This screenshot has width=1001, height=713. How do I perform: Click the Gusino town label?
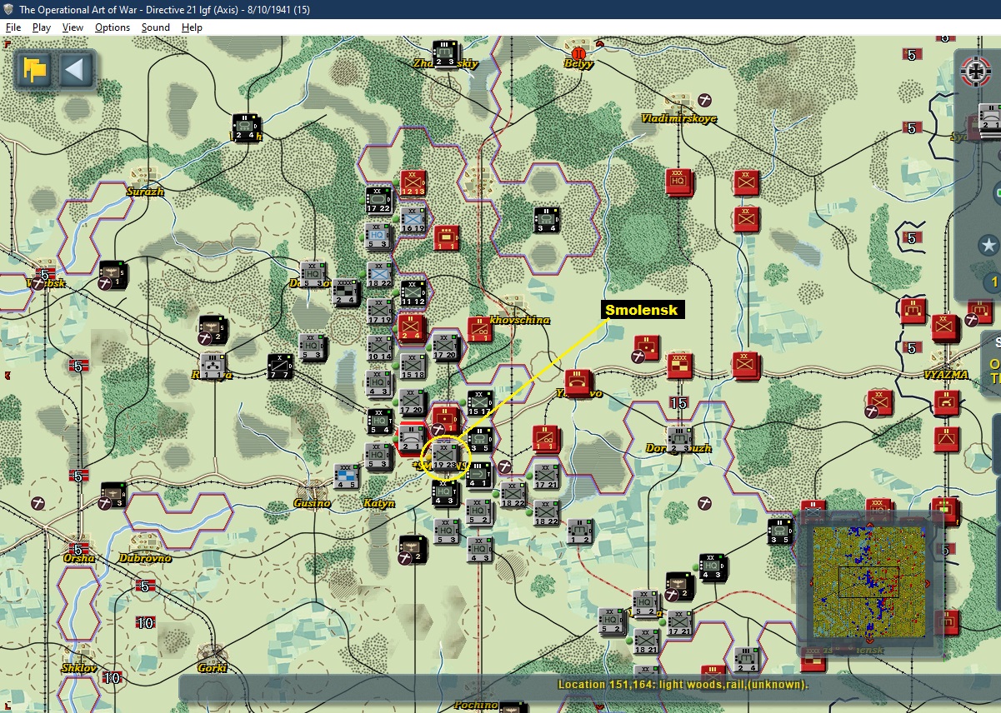coord(312,503)
